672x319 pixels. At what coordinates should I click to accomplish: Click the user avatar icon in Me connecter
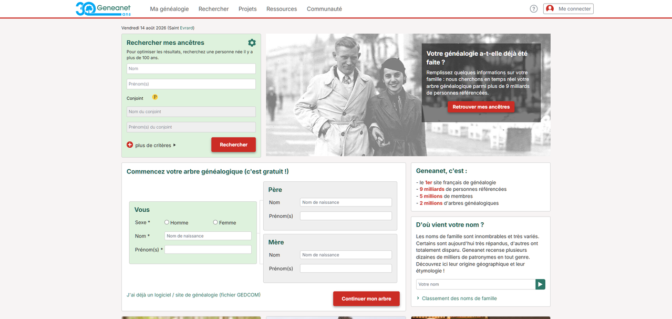click(x=550, y=8)
